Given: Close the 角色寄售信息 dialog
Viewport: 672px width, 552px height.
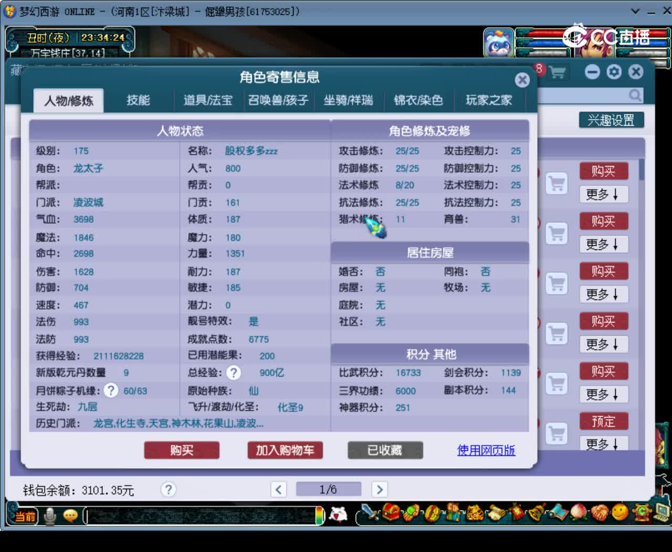Looking at the screenshot, I should point(522,80).
